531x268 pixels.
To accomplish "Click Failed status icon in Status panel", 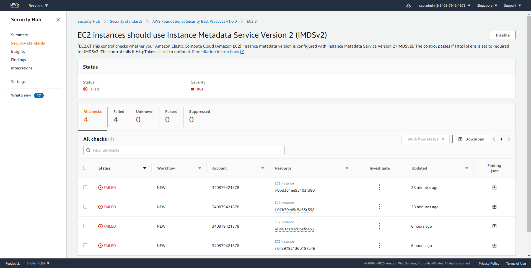I will tap(85, 89).
